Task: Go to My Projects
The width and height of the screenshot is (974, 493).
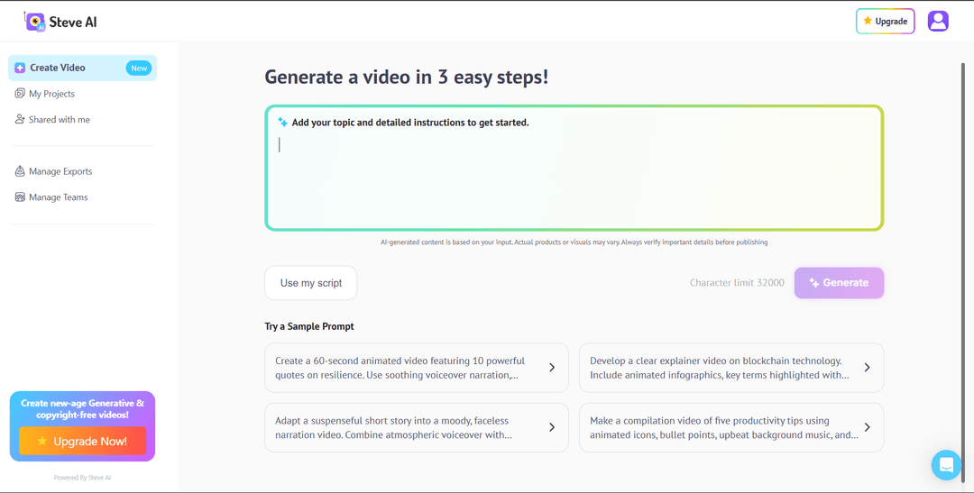Action: [x=51, y=94]
